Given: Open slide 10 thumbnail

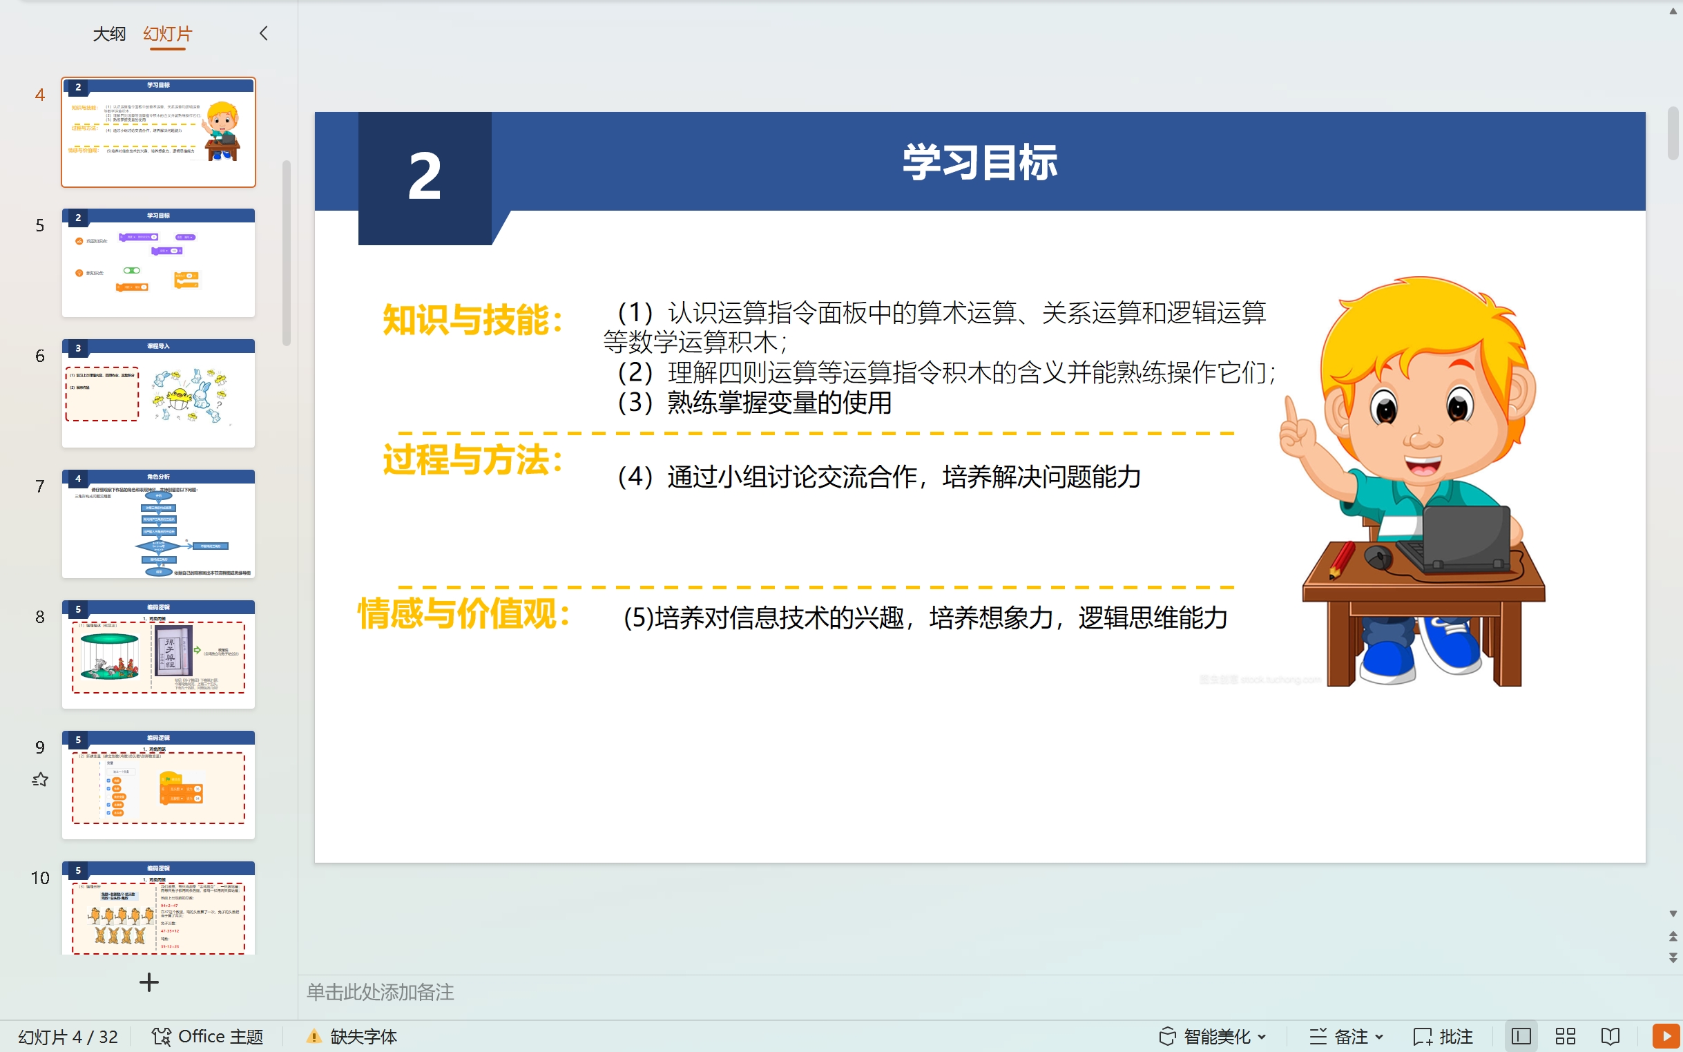Looking at the screenshot, I should (x=159, y=908).
